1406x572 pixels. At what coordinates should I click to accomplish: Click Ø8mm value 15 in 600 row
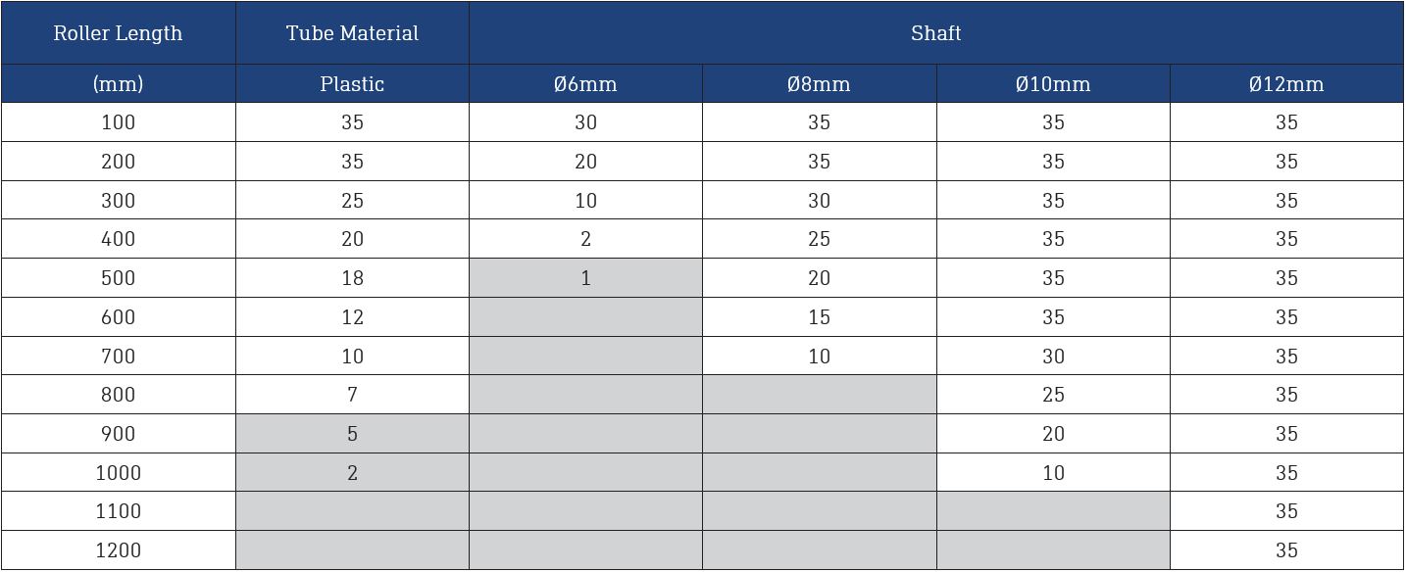pyautogui.click(x=819, y=317)
